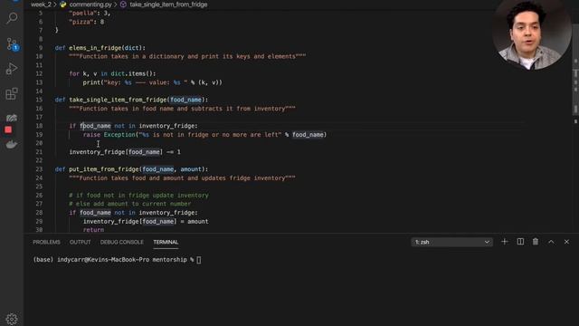Click the Python file icon in breadcrumb

click(63, 5)
